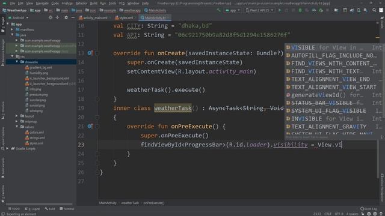Select sunrise.png file
The width and height of the screenshot is (385, 216).
(35, 100)
